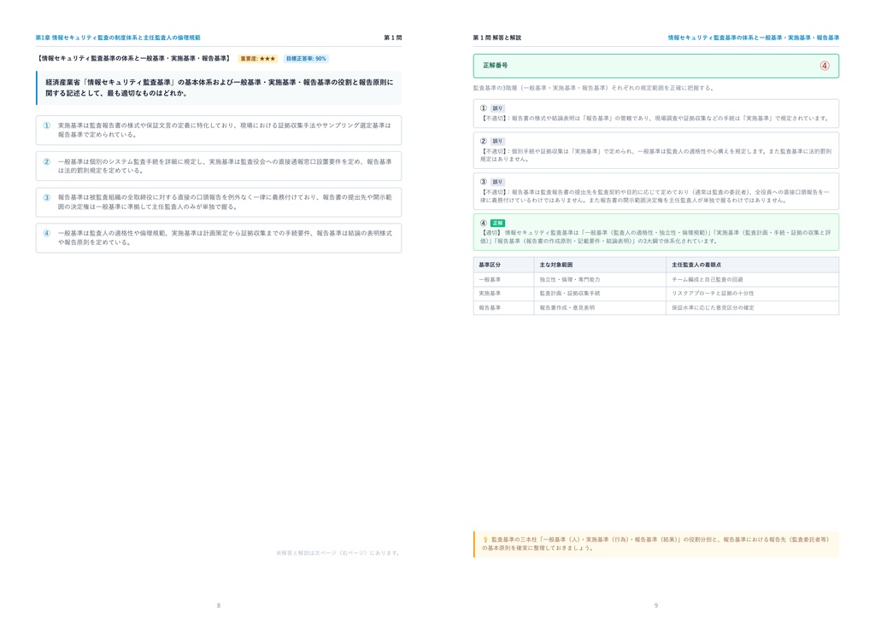875x618 pixels.
Task: Click the lightbulb tip icon in the yellow note
Action: (x=485, y=539)
